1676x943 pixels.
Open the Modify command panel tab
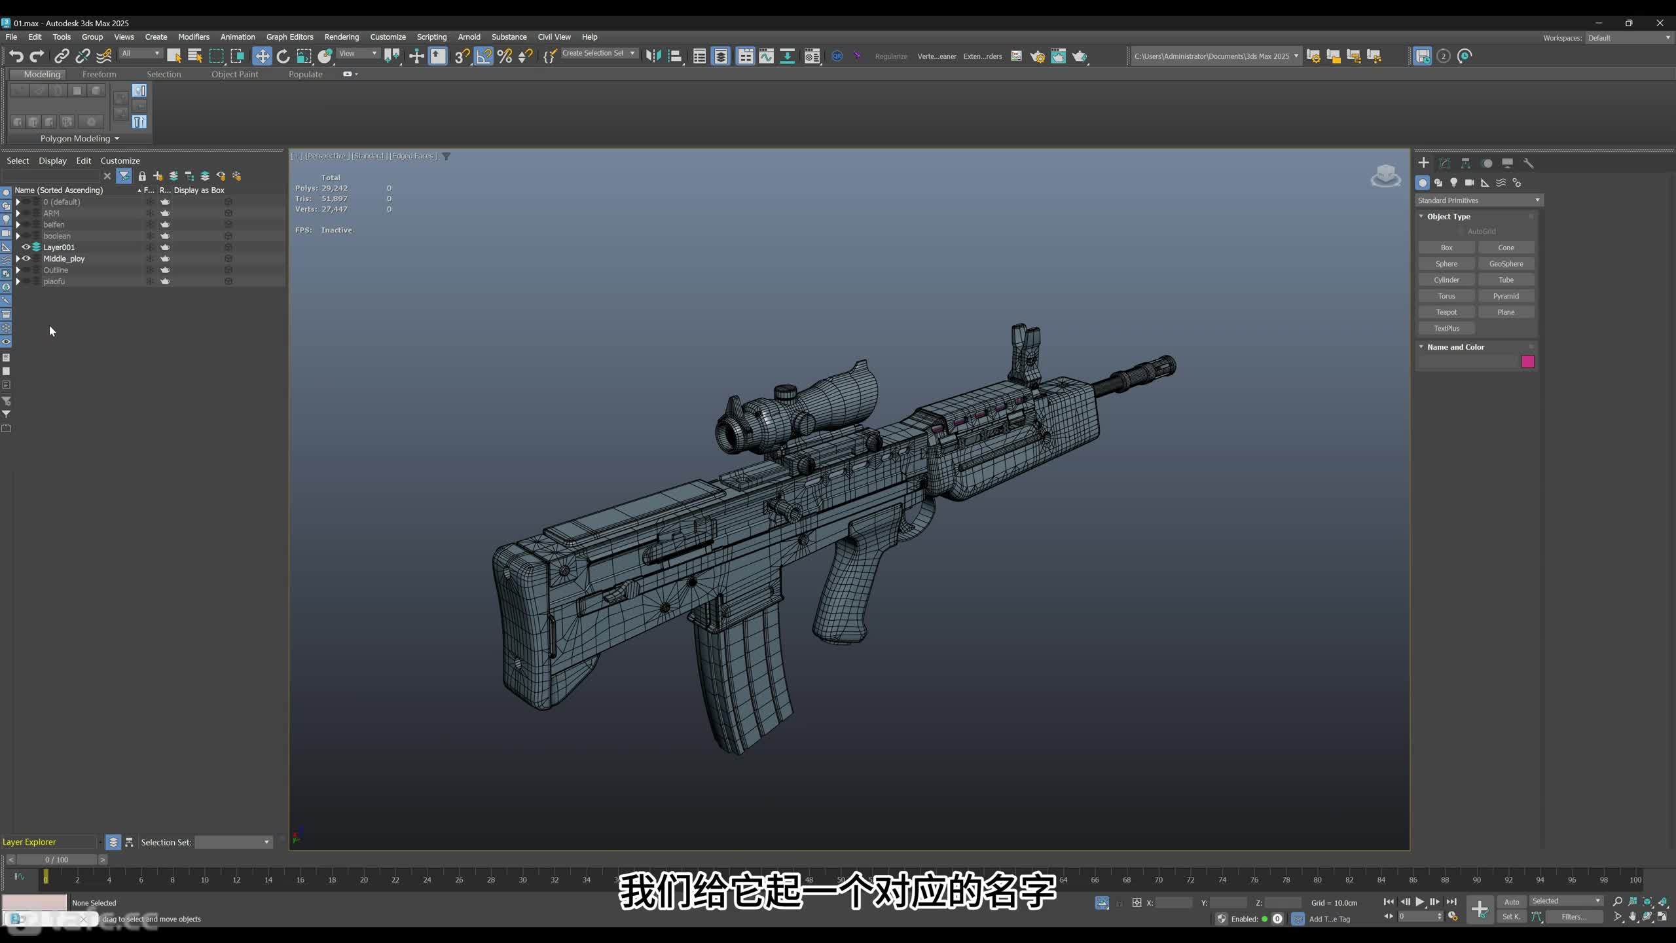pyautogui.click(x=1445, y=163)
